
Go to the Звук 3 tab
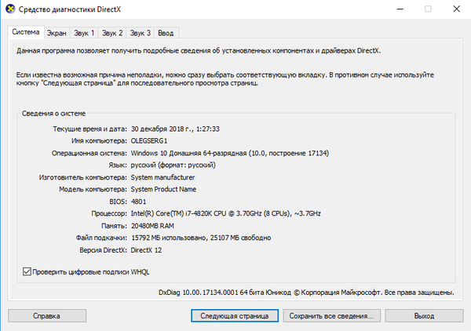point(140,33)
